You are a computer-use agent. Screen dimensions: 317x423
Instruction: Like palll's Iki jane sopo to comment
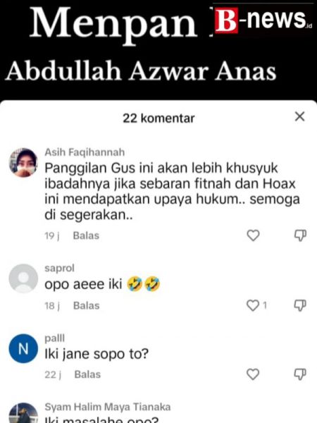click(x=253, y=374)
